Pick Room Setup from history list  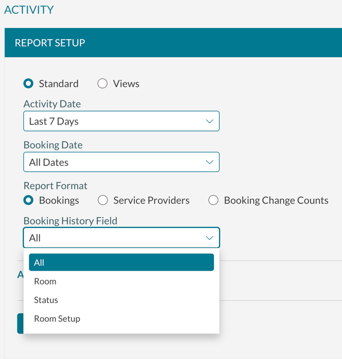point(121,319)
